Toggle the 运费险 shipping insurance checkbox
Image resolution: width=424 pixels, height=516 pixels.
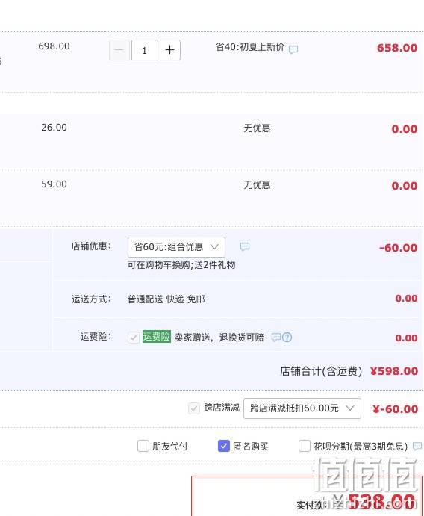[134, 338]
